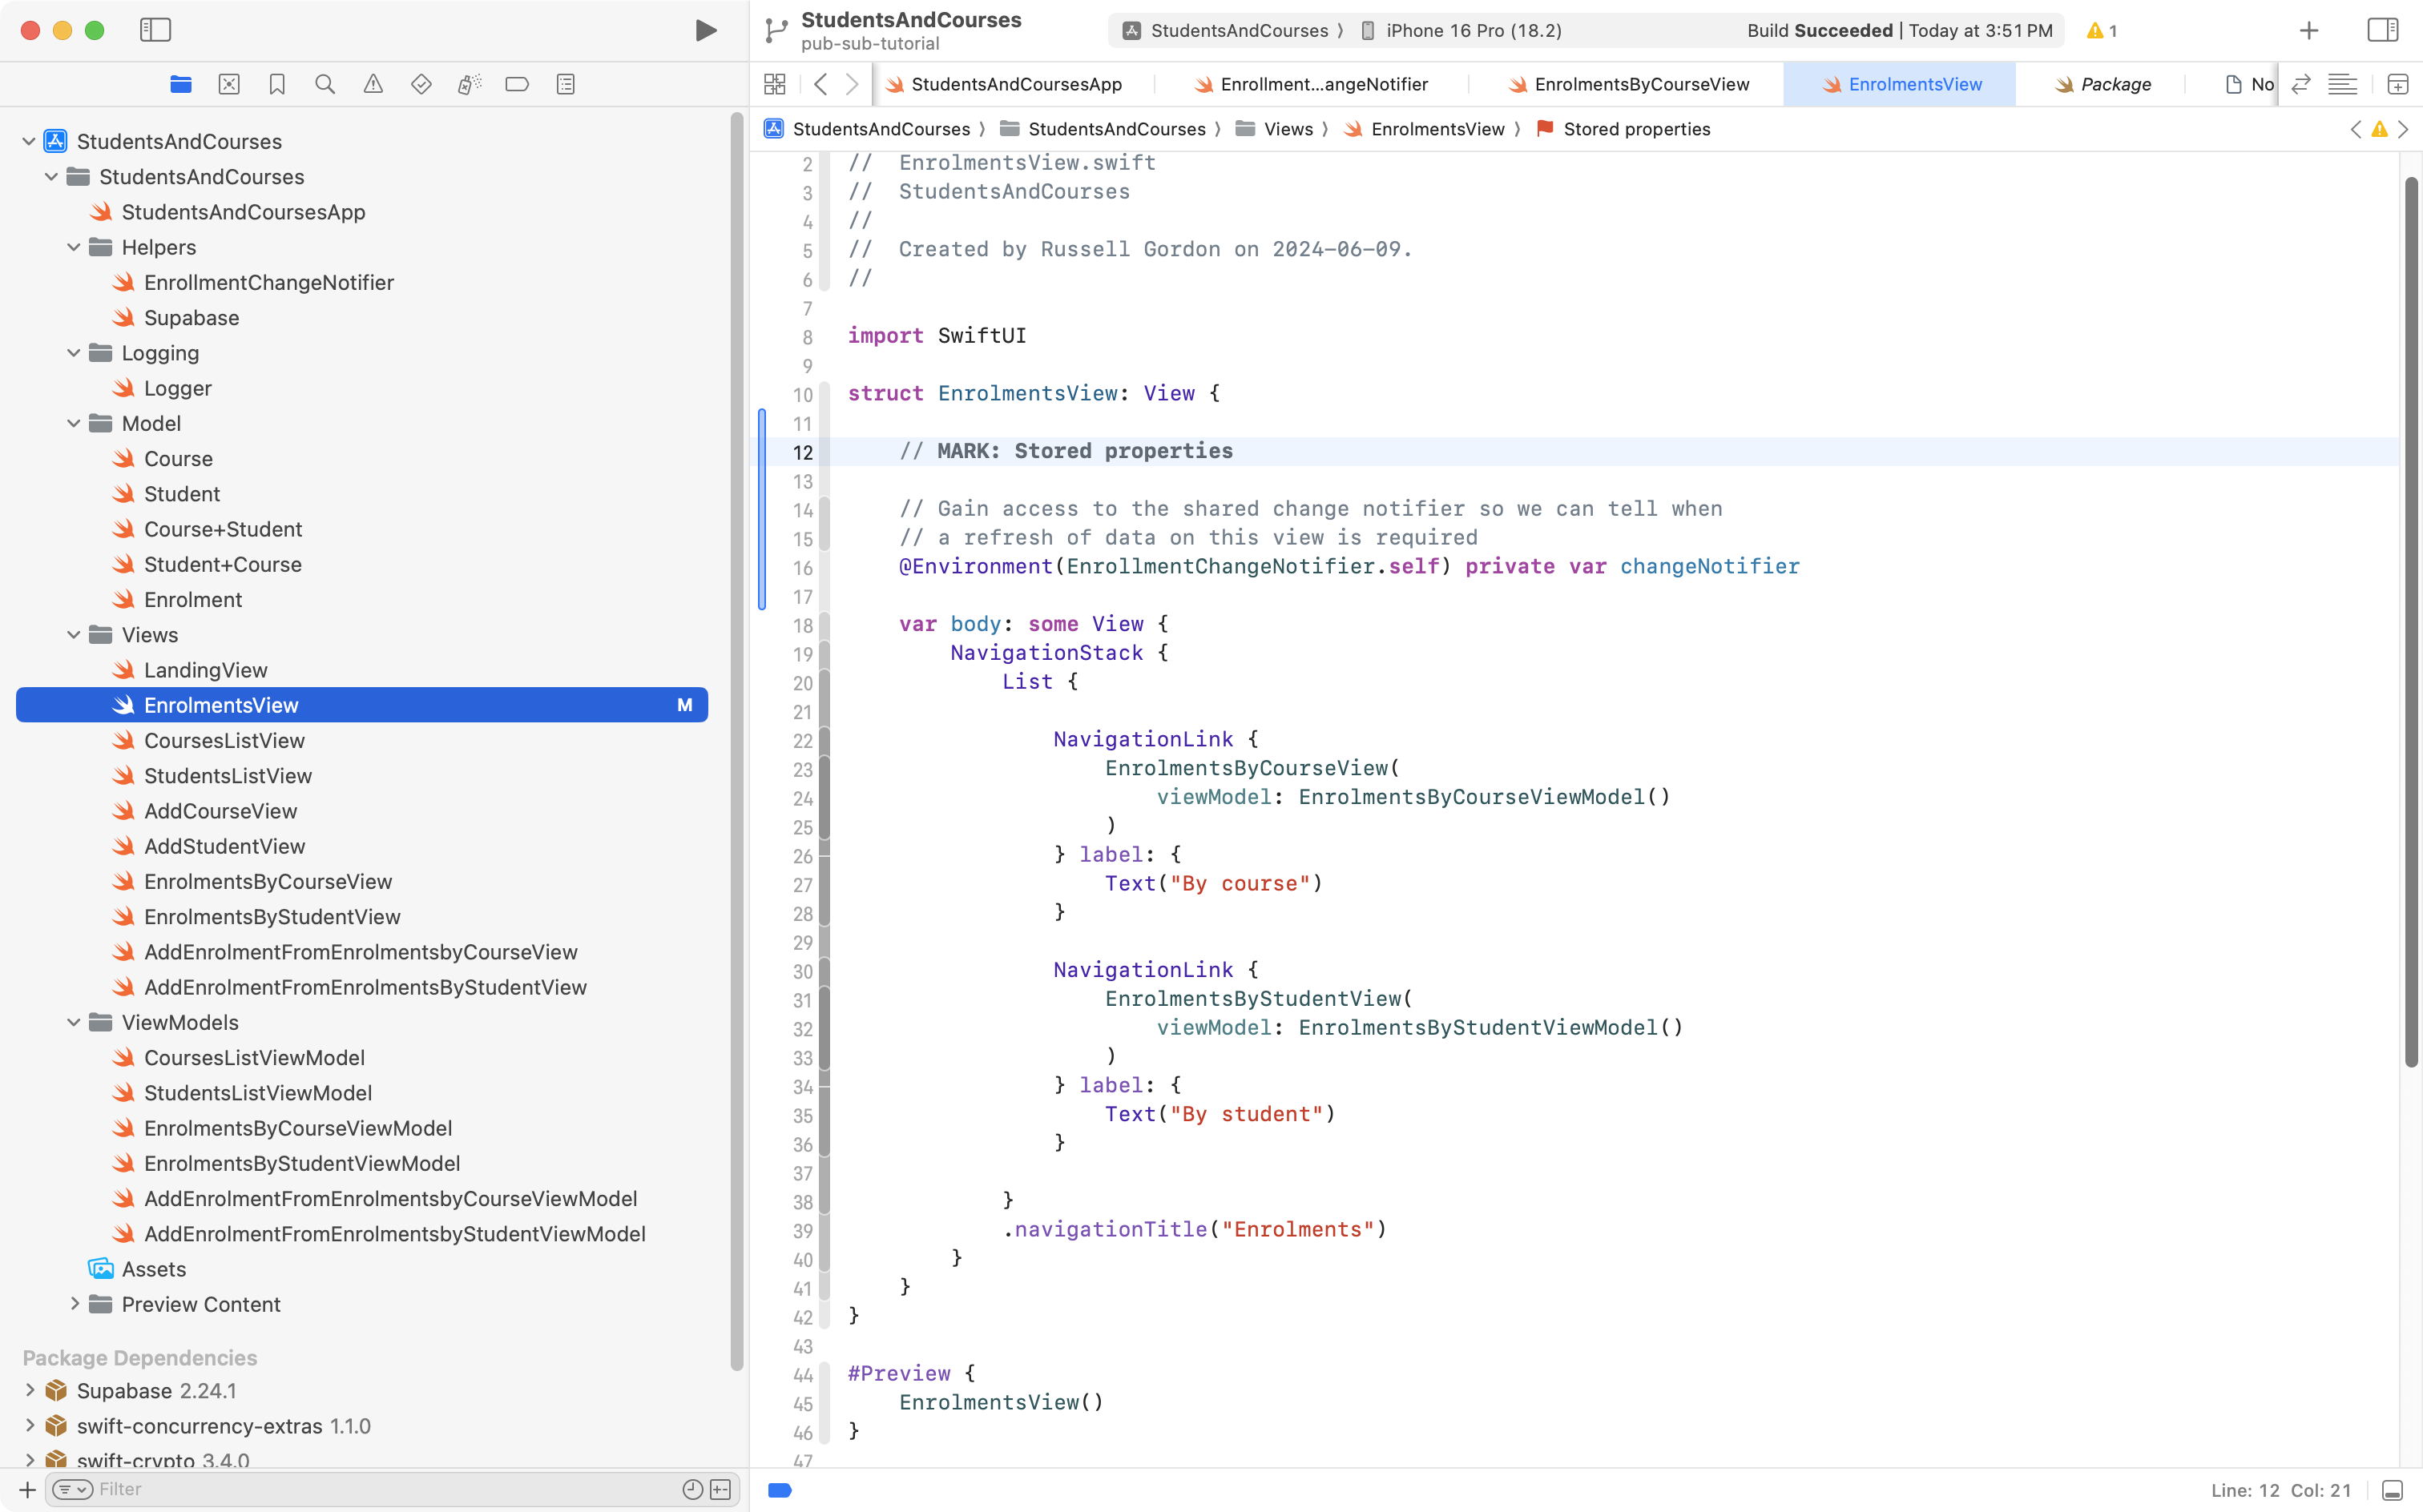This screenshot has width=2423, height=1512.
Task: Open the related items grid menu
Action: [774, 84]
